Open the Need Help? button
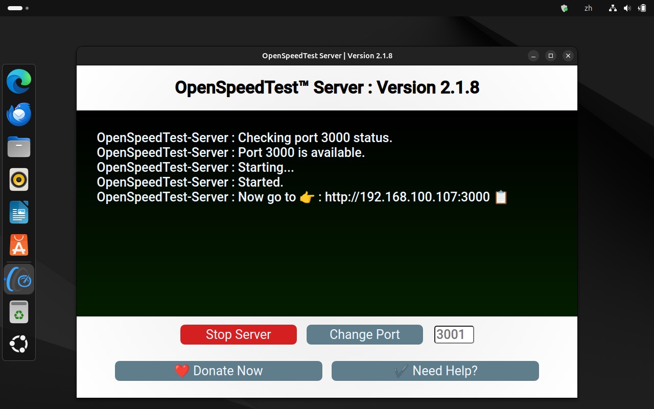 (x=435, y=371)
